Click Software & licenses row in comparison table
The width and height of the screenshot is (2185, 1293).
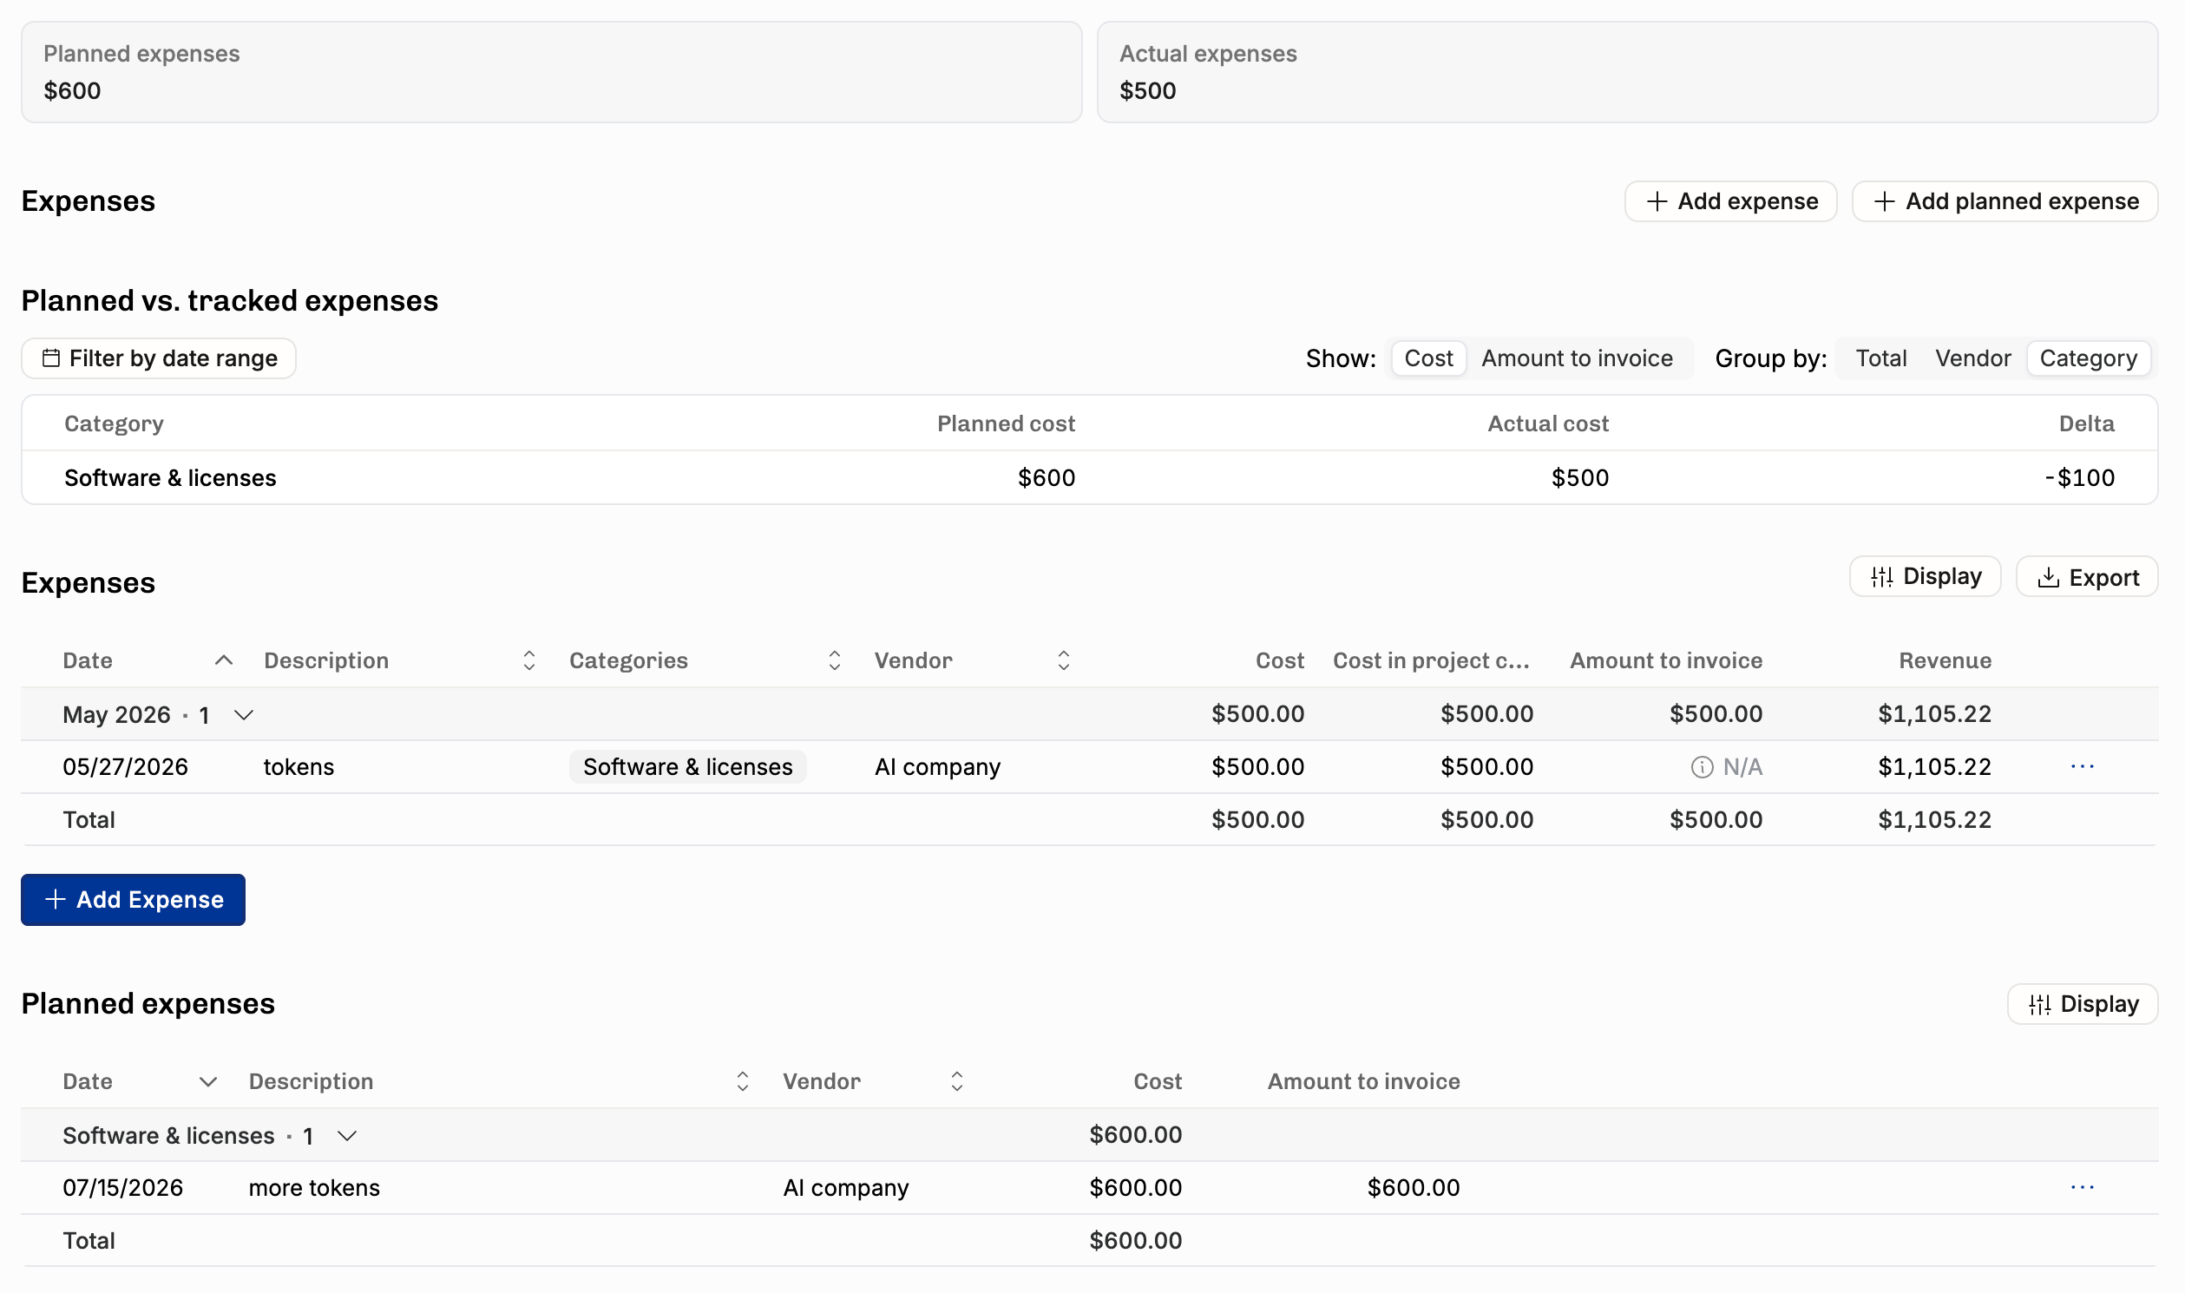(x=1089, y=477)
